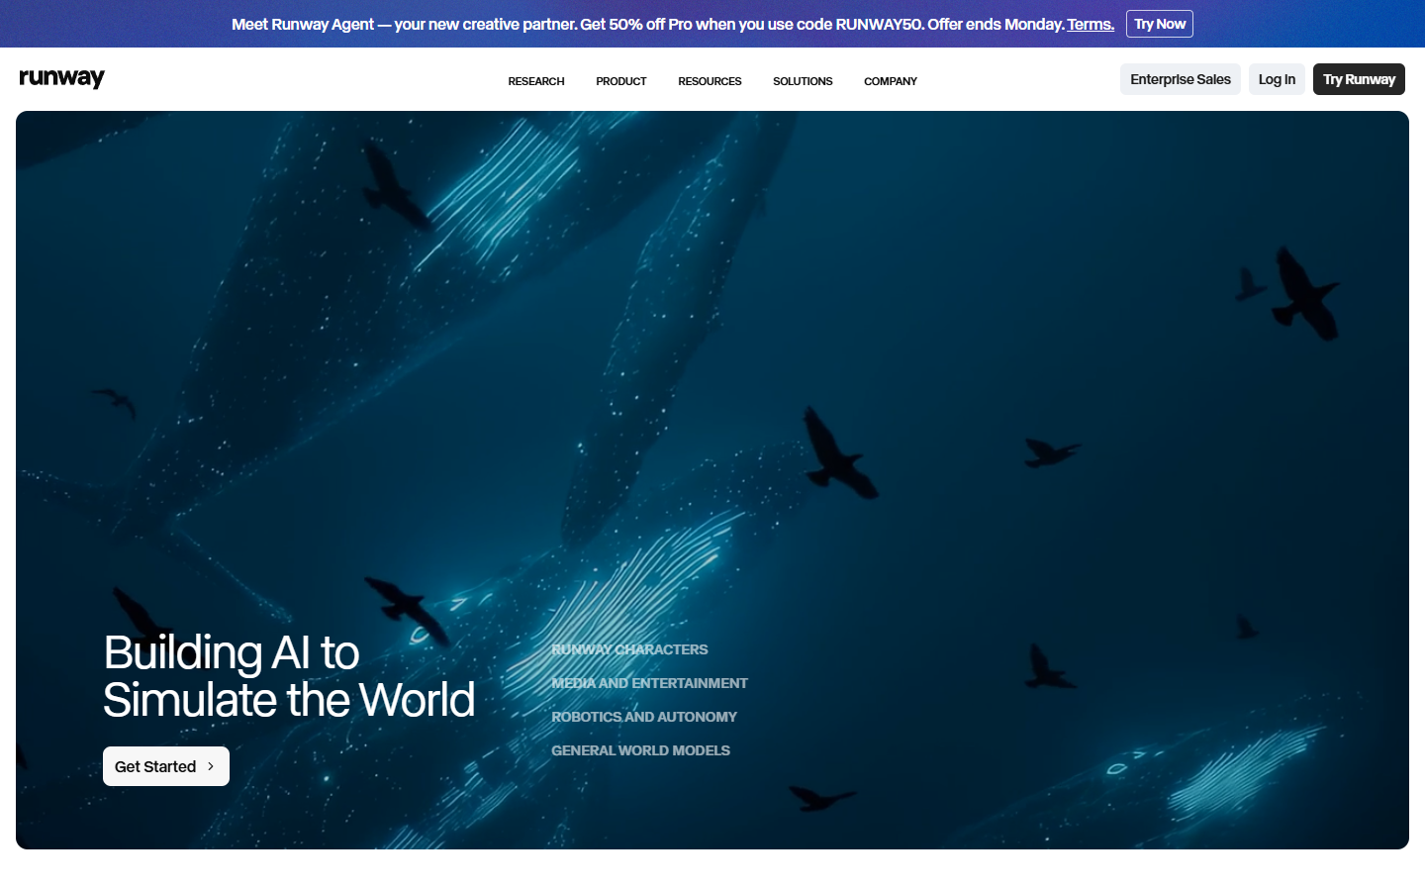Image resolution: width=1425 pixels, height=891 pixels.
Task: Open the Research menu
Action: (x=536, y=81)
